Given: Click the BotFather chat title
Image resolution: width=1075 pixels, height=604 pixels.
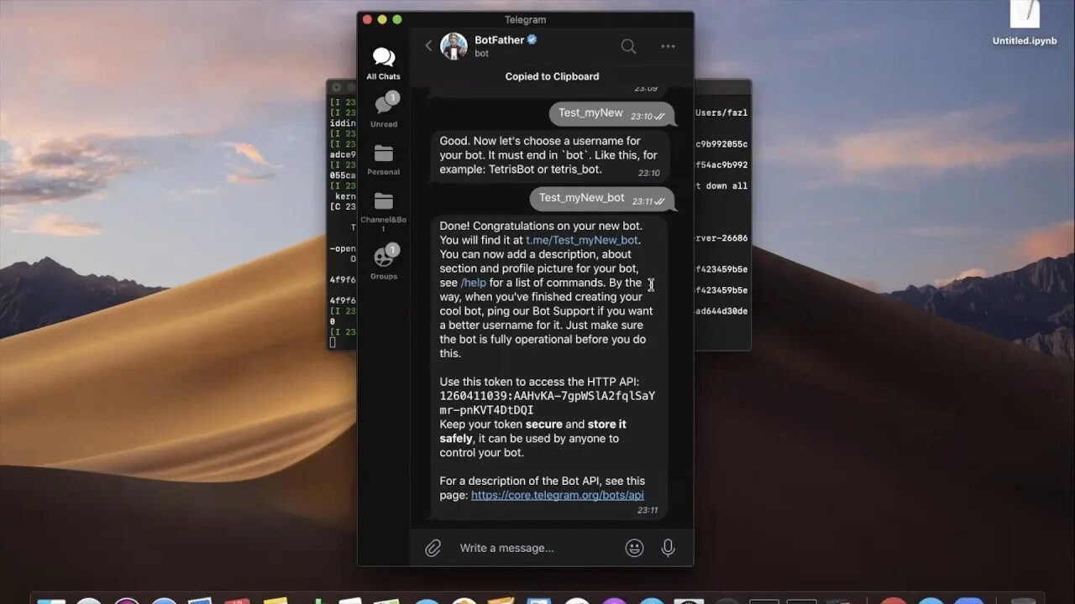Looking at the screenshot, I should [499, 39].
